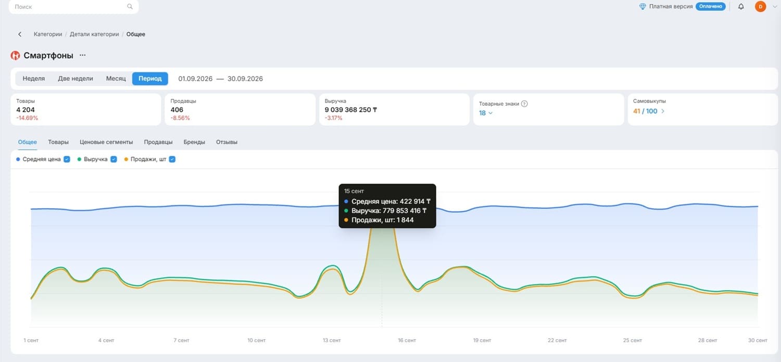Click the diamond paid version icon
Image resolution: width=781 pixels, height=362 pixels.
pyautogui.click(x=643, y=7)
